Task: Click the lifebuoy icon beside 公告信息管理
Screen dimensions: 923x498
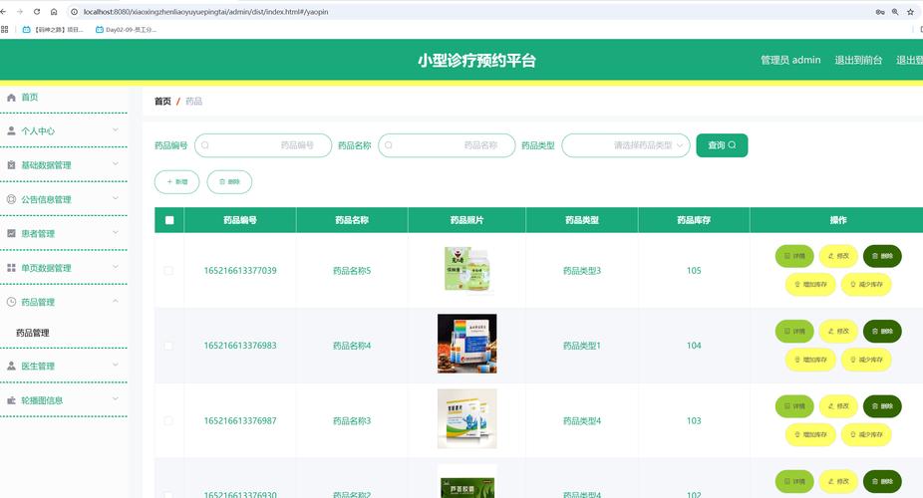Action: 11,199
